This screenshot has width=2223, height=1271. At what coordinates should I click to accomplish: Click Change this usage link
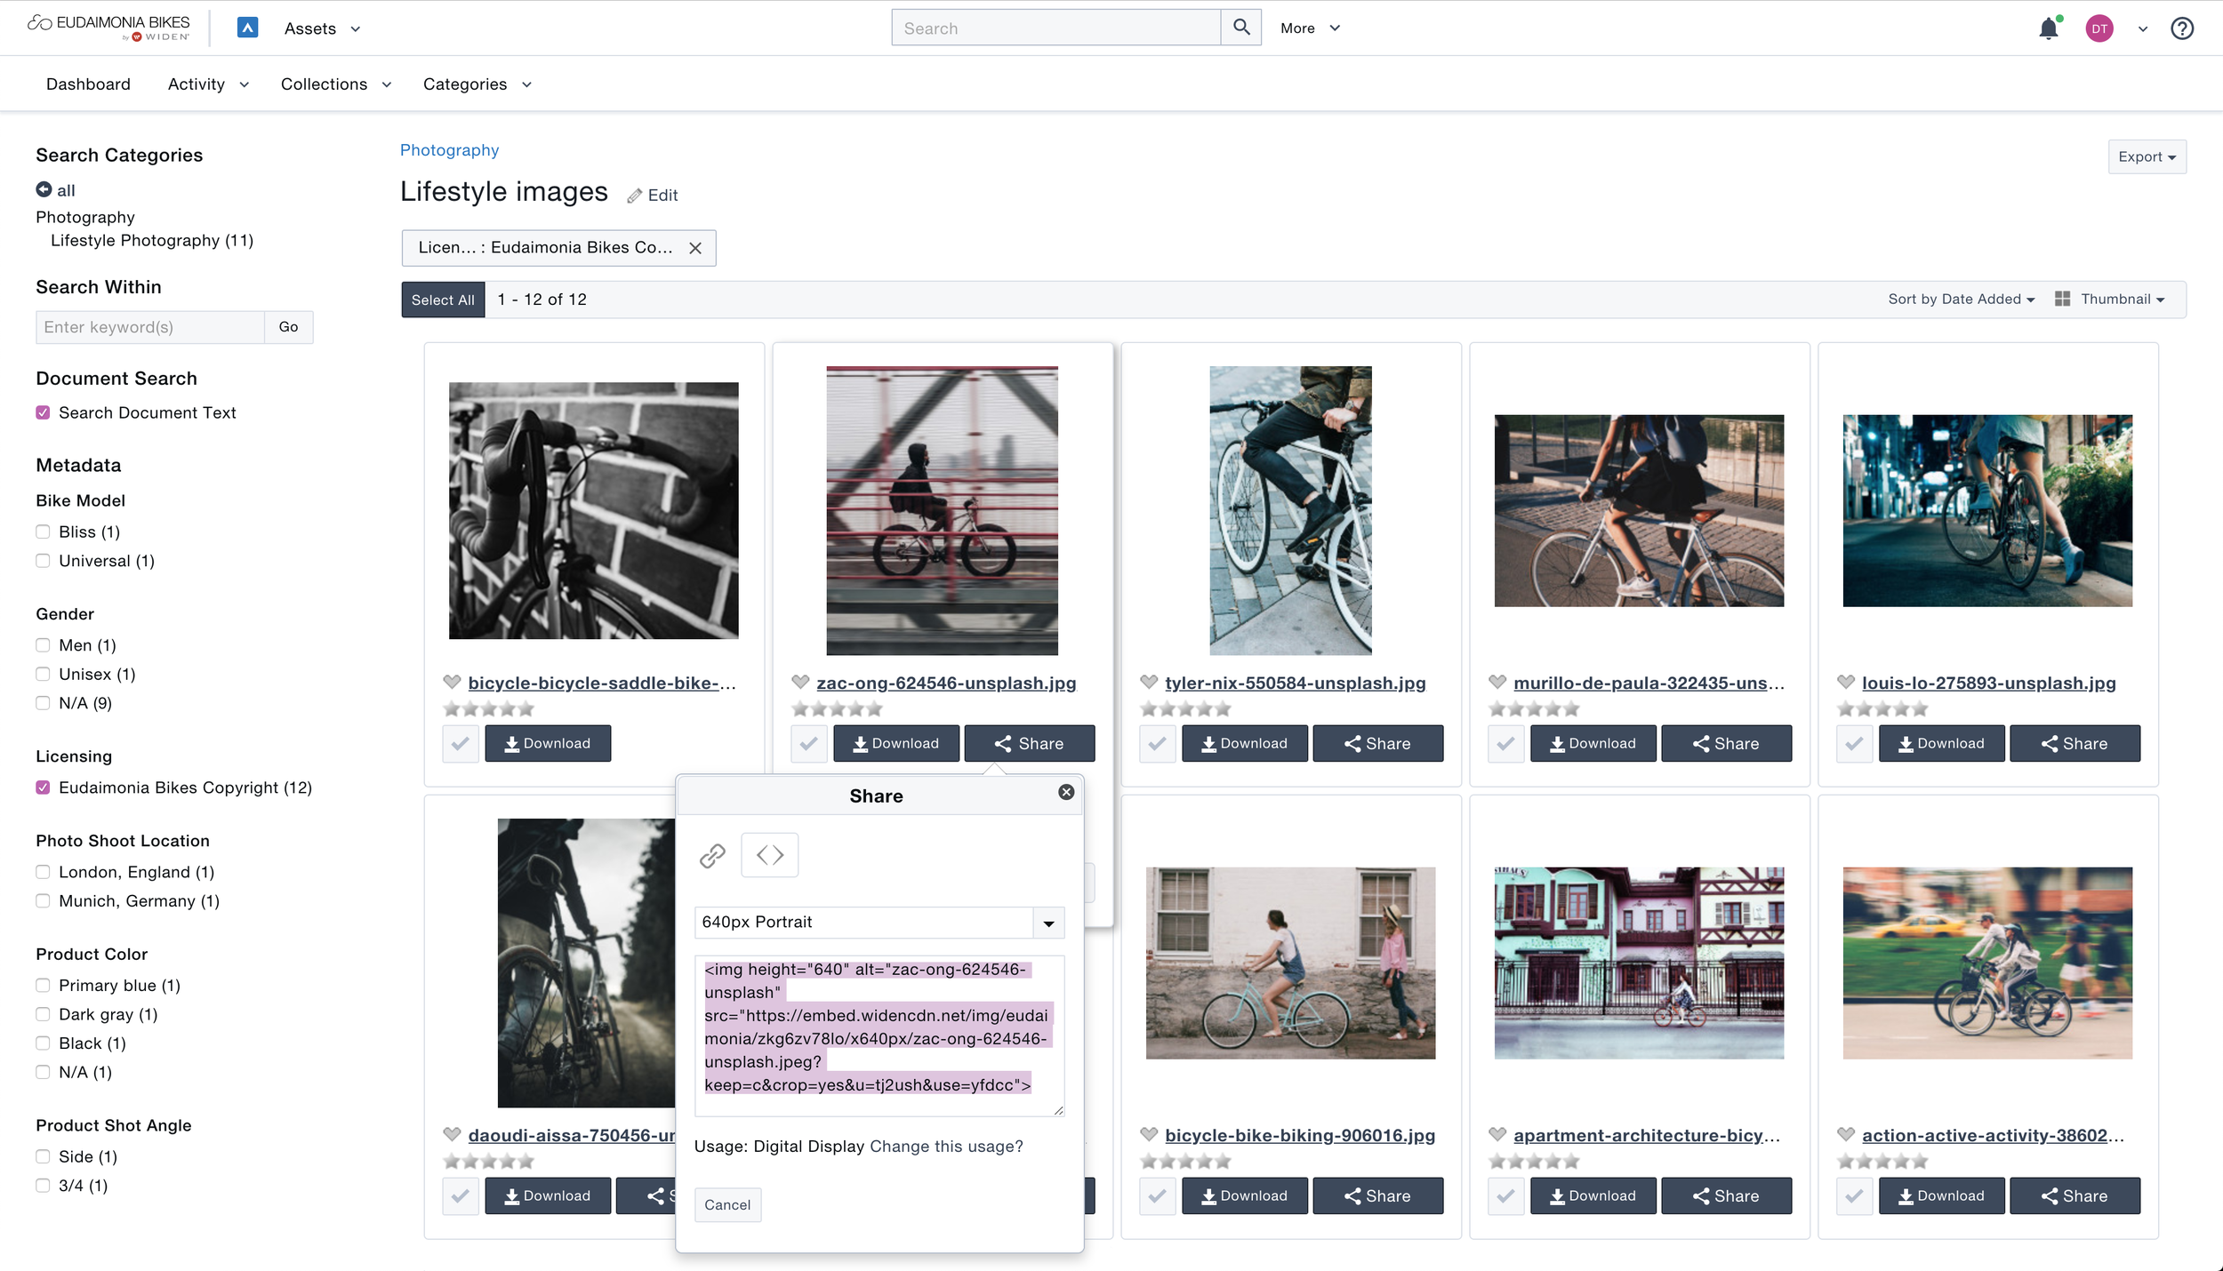pyautogui.click(x=946, y=1147)
